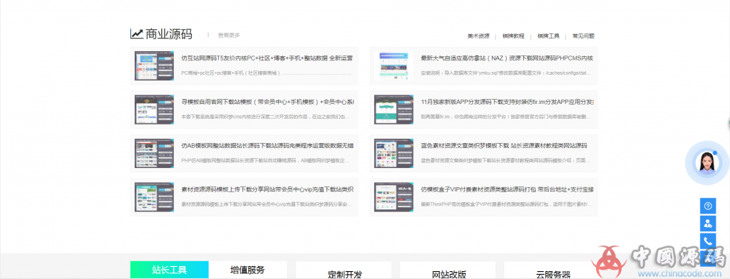Open the 美术资源 category link
Screen dimensions: 730x279
point(478,36)
